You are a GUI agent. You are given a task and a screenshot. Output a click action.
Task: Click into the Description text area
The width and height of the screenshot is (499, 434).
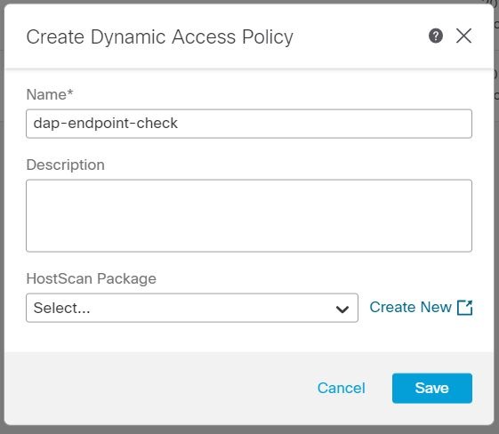(x=249, y=216)
